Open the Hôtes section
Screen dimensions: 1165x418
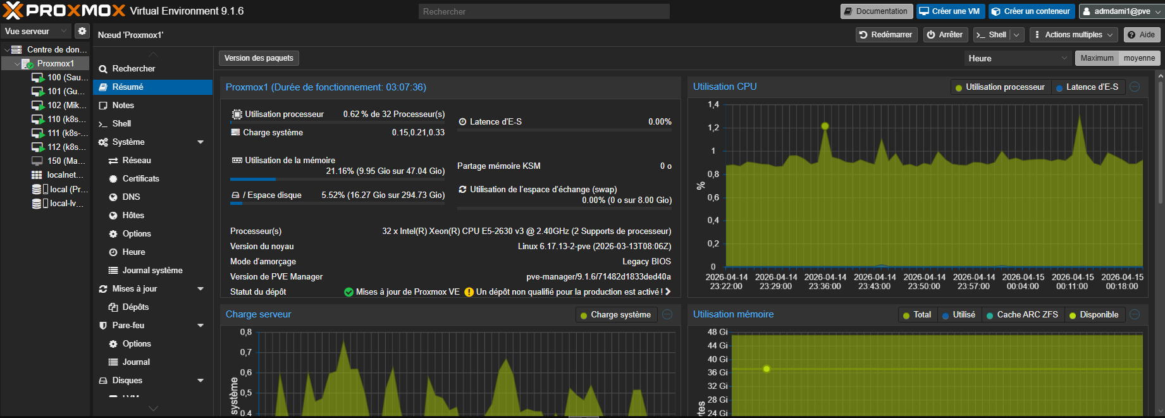[x=152, y=215]
